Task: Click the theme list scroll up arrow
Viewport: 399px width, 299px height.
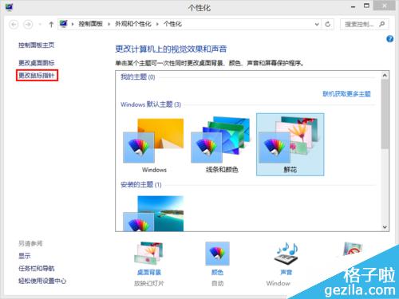Action: (x=385, y=76)
